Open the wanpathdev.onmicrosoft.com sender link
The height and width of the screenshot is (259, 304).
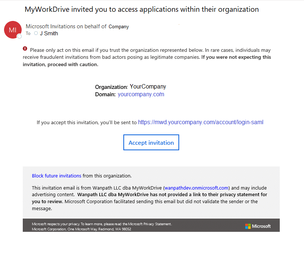(196, 187)
